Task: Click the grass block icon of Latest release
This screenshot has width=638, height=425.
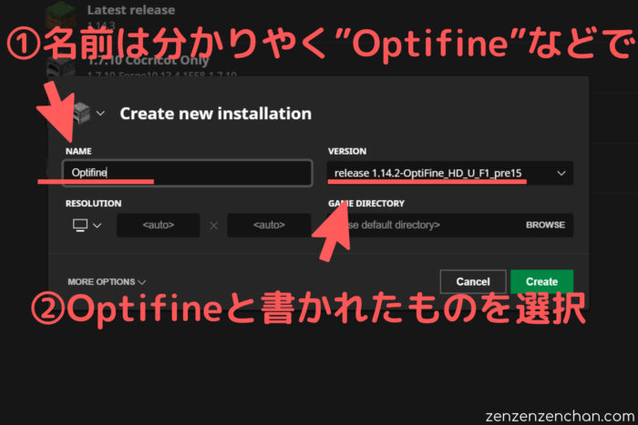Action: pos(60,15)
